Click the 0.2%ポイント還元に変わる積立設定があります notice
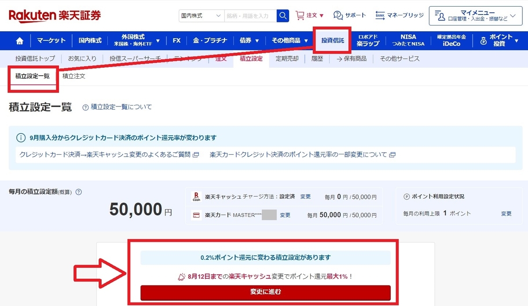The image size is (528, 306). click(x=265, y=258)
